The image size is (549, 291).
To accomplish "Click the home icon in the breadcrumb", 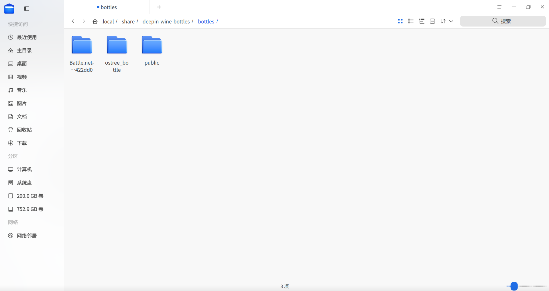I will coord(95,21).
